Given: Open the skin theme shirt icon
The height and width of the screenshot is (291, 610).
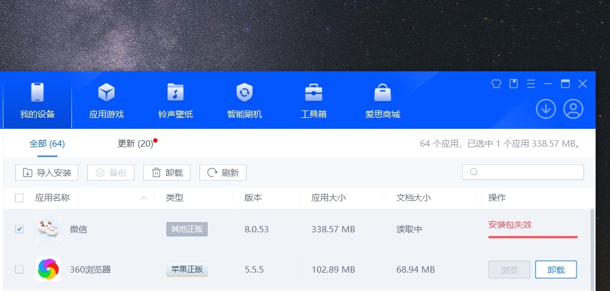Looking at the screenshot, I should 497,83.
